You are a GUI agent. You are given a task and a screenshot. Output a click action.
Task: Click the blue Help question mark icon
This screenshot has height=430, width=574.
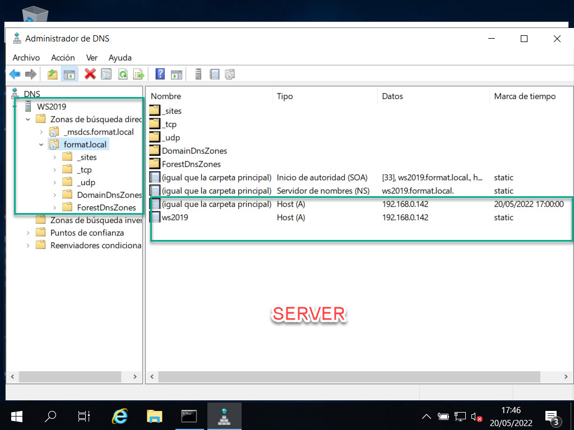160,74
